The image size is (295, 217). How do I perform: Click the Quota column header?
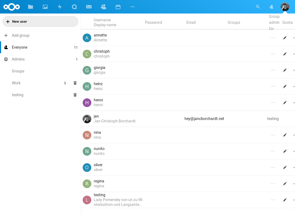[x=287, y=22]
